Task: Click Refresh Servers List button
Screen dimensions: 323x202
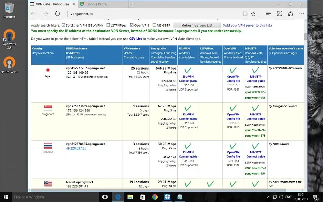Action: pyautogui.click(x=197, y=25)
